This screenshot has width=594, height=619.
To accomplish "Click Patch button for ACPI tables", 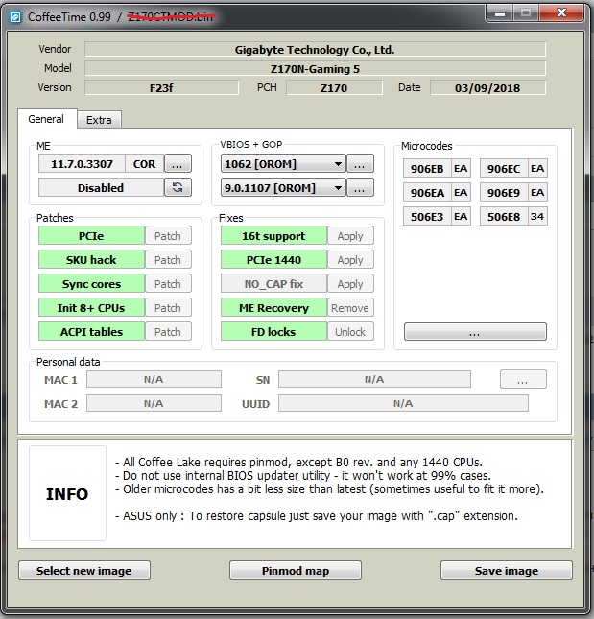I will pos(168,332).
